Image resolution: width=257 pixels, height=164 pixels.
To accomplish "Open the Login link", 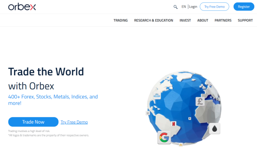I will click(x=193, y=7).
